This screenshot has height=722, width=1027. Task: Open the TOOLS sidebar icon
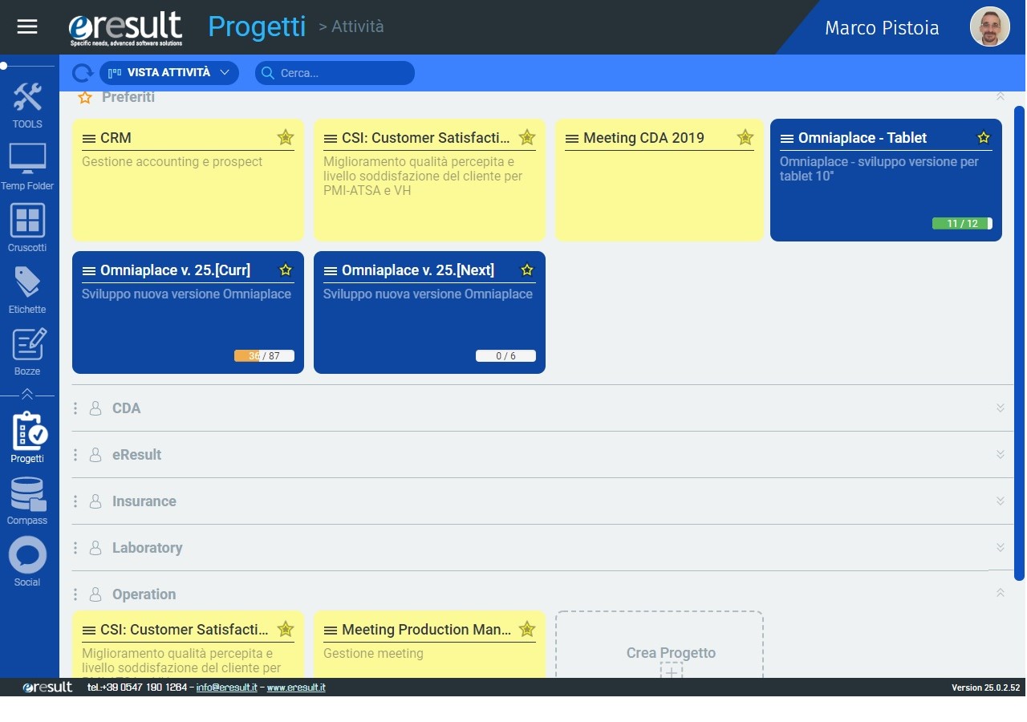point(27,104)
